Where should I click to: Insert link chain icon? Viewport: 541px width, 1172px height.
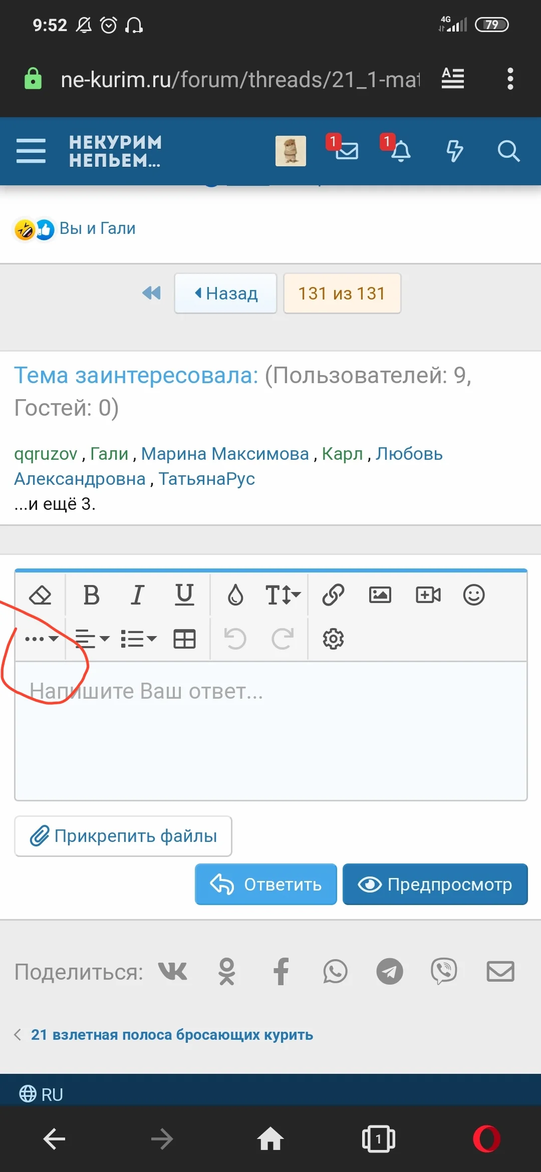[x=333, y=595]
